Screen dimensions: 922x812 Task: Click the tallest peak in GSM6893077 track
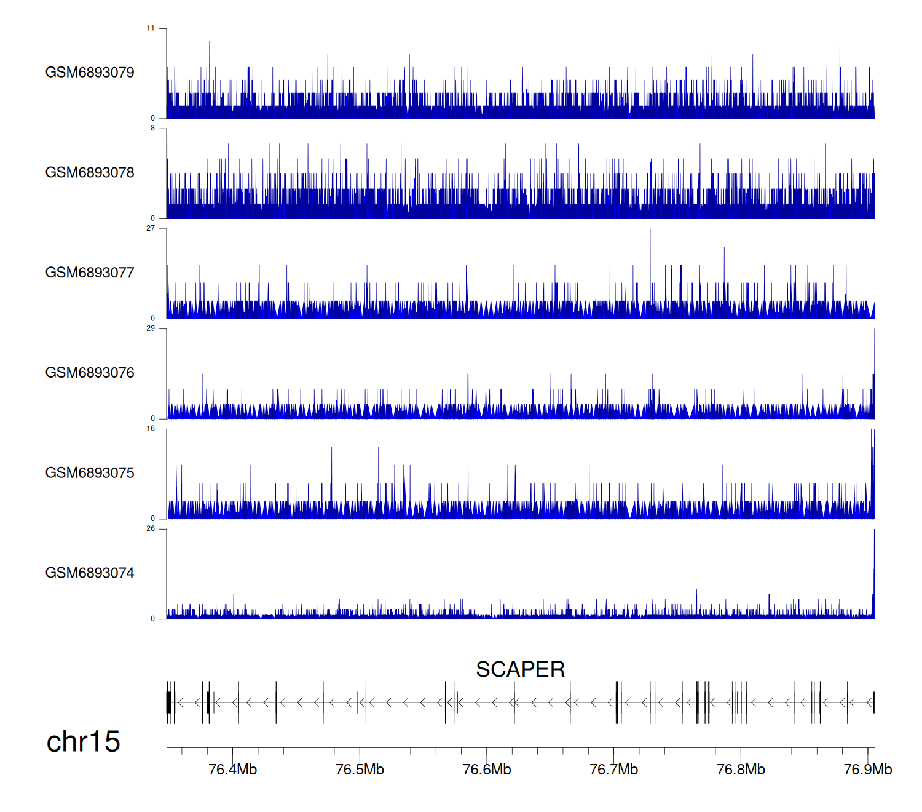coord(650,246)
